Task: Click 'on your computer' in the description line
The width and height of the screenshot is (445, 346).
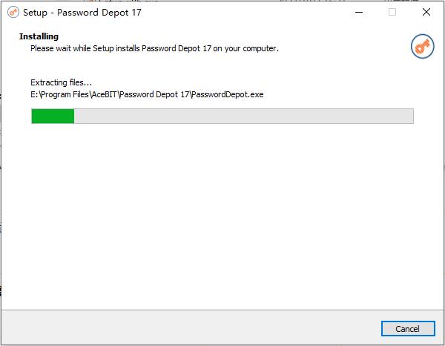Action: (x=245, y=48)
